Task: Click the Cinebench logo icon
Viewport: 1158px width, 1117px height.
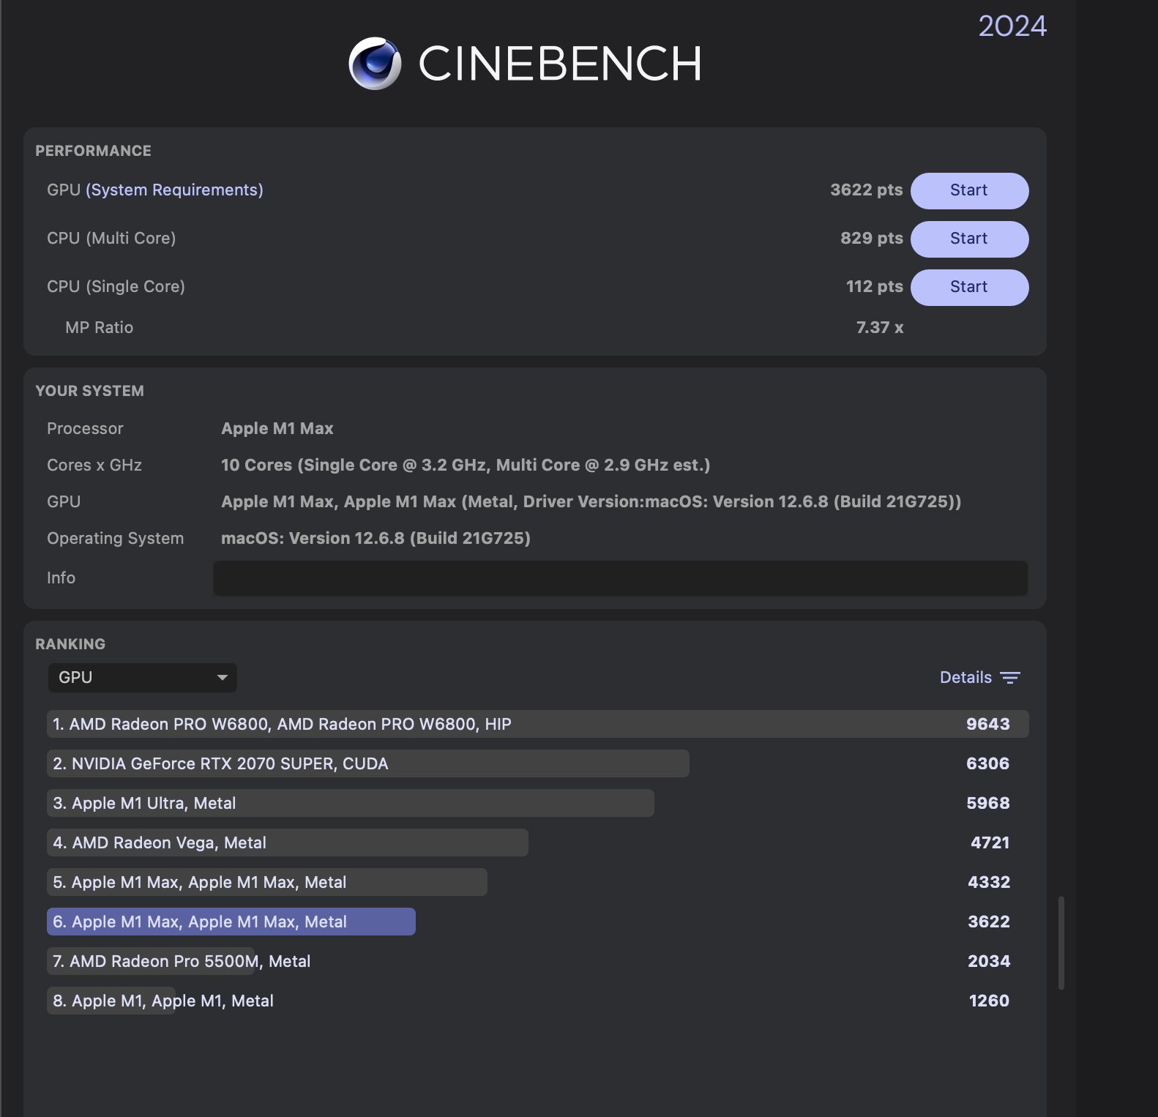Action: tap(375, 64)
